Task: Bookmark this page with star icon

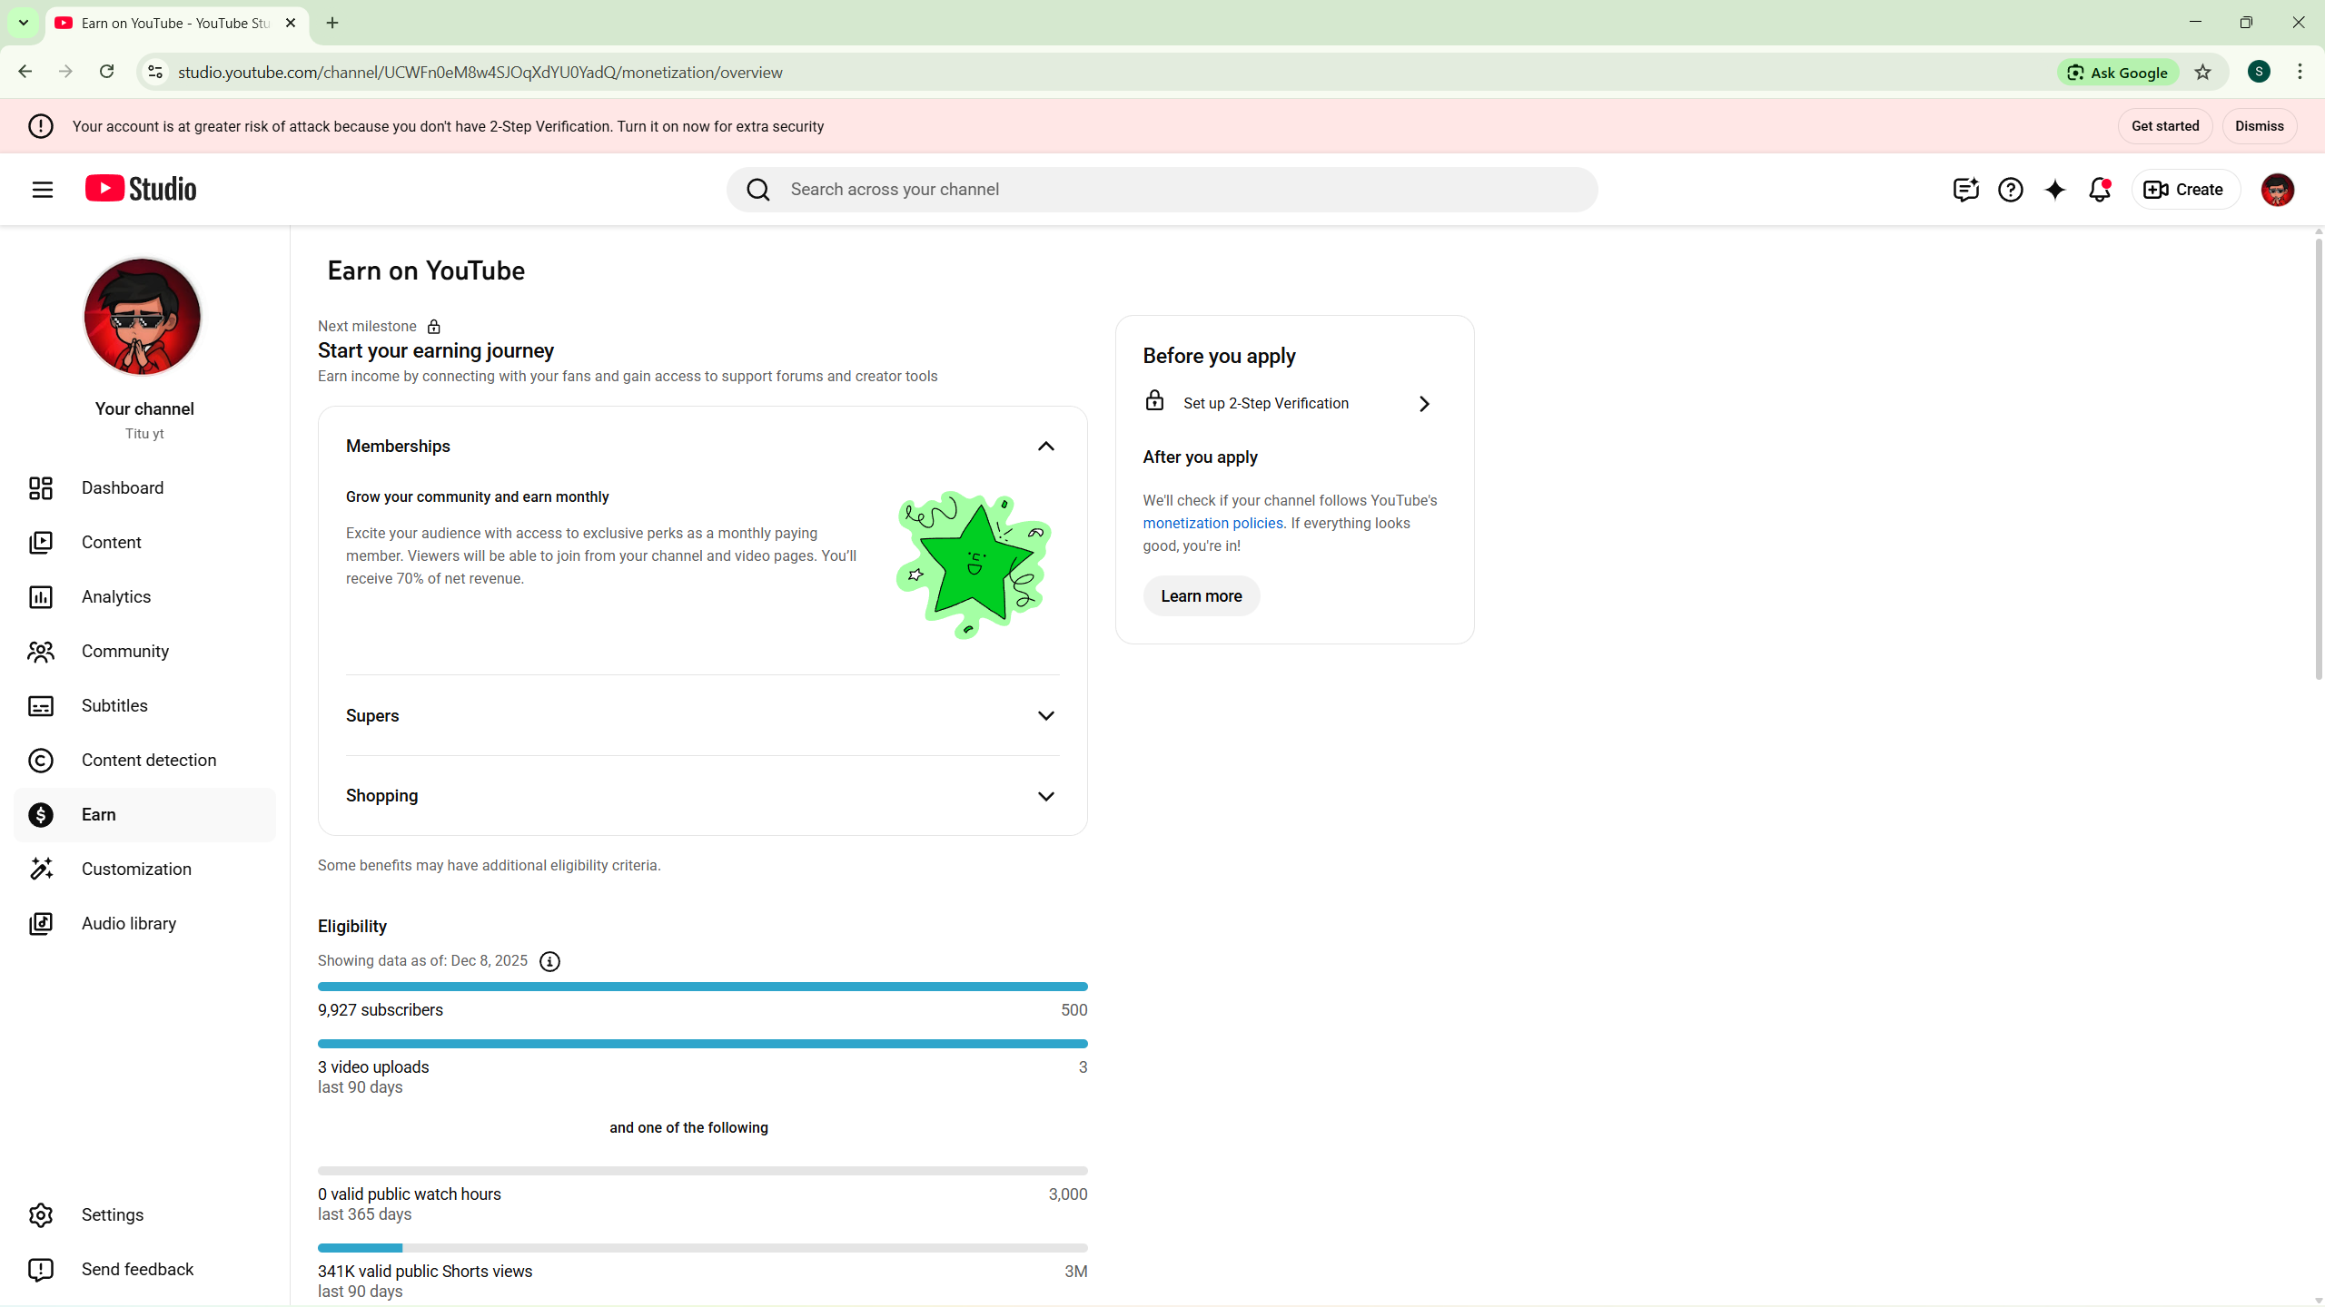Action: 2203,73
